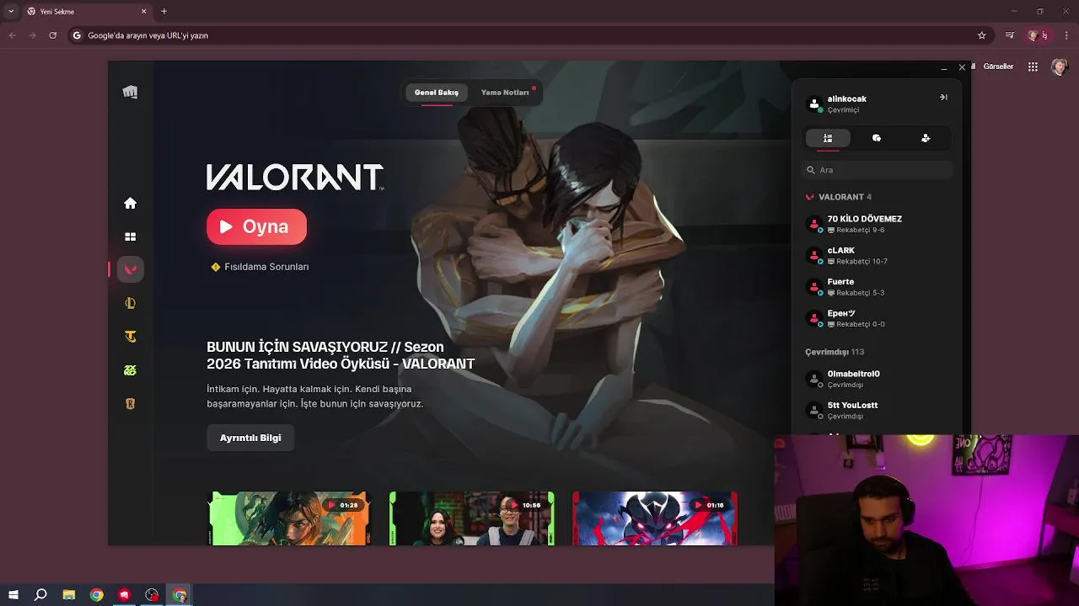This screenshot has width=1079, height=606.
Task: Open Google apps grid
Action: 1033,66
